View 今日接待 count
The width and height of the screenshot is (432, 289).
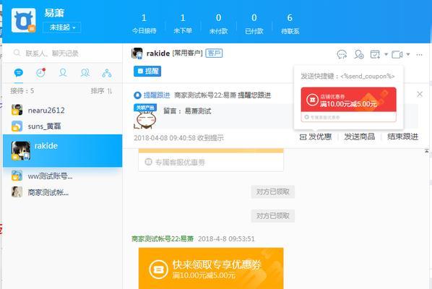(144, 25)
